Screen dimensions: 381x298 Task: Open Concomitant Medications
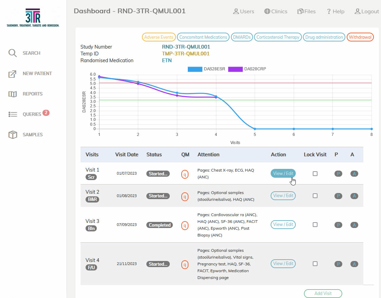[203, 37]
